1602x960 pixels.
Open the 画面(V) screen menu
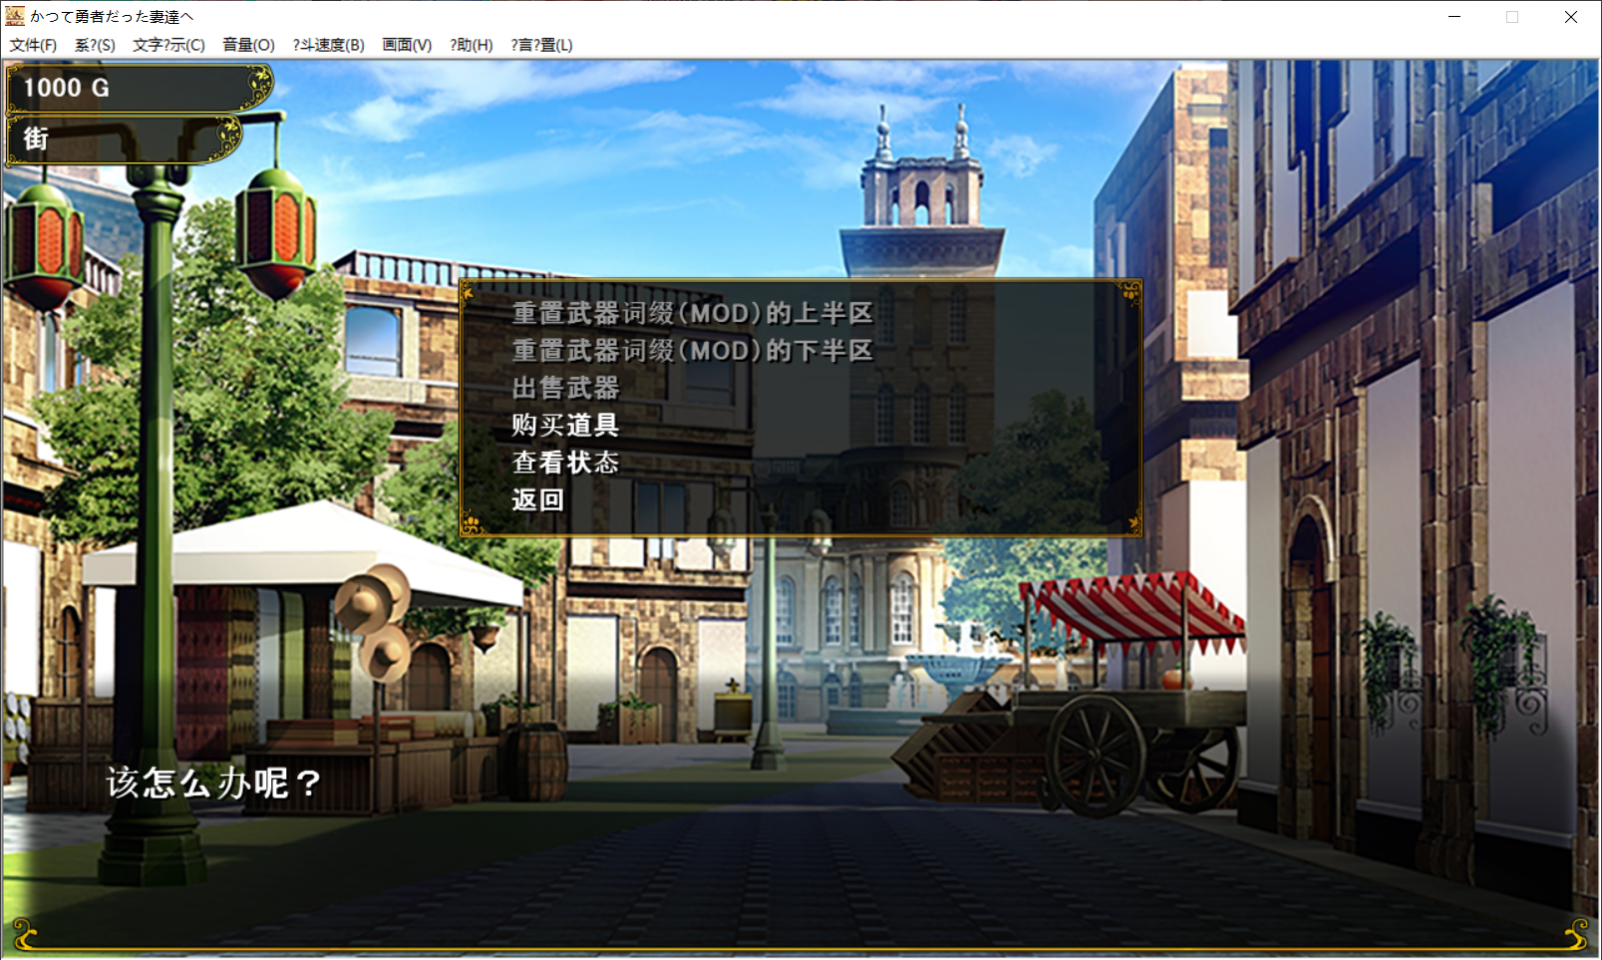tap(407, 45)
